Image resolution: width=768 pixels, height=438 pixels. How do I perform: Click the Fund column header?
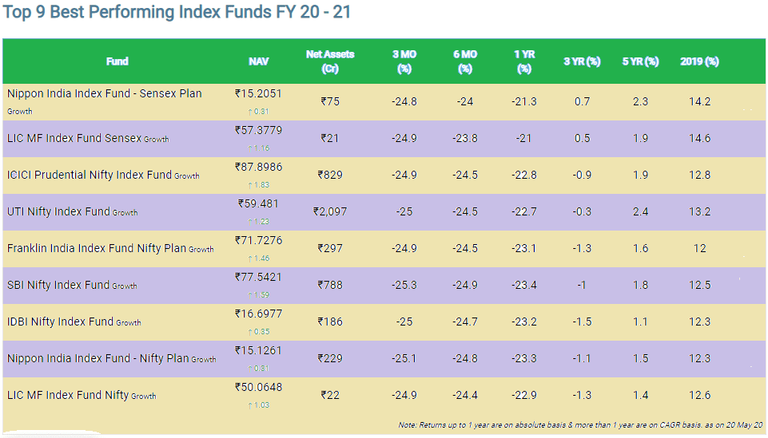[117, 61]
